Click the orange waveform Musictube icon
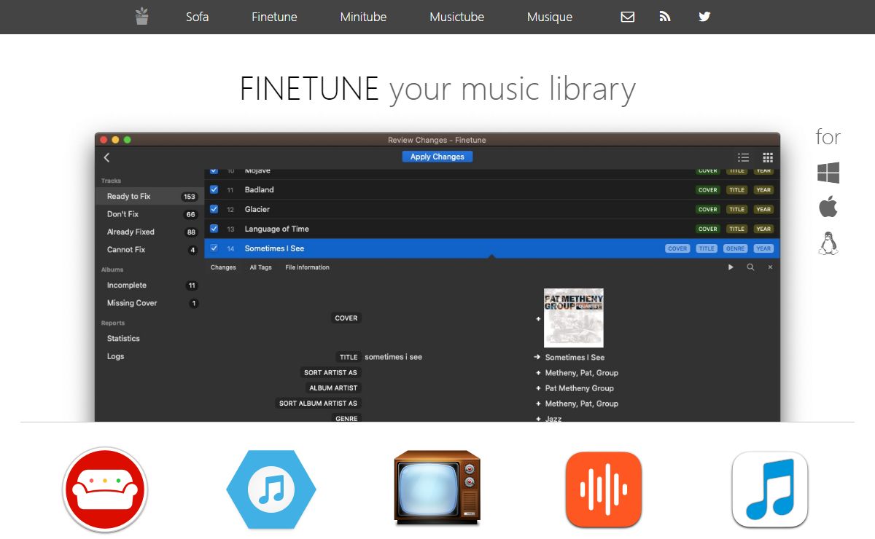This screenshot has width=875, height=539. 604,489
